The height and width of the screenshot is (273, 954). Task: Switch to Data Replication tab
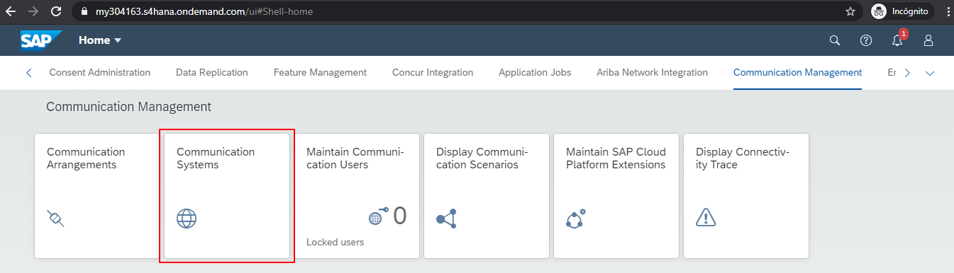coord(212,72)
